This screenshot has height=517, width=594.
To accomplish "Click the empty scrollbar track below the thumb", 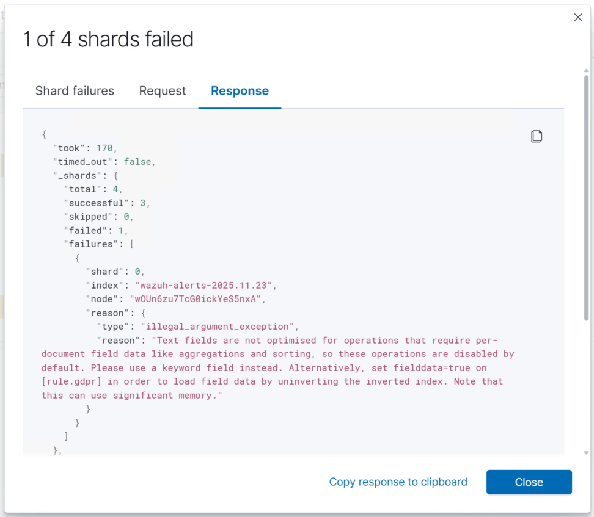I will [587, 385].
